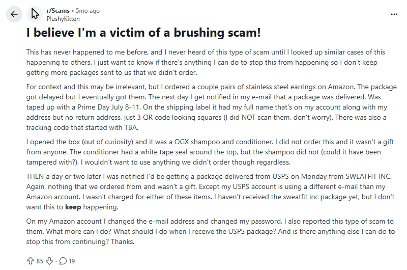The width and height of the screenshot is (407, 270).
Task: Open the post's three-dot options menu
Action: point(394,14)
